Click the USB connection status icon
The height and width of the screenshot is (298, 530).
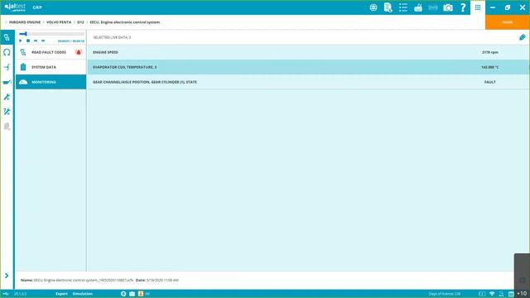[6, 294]
